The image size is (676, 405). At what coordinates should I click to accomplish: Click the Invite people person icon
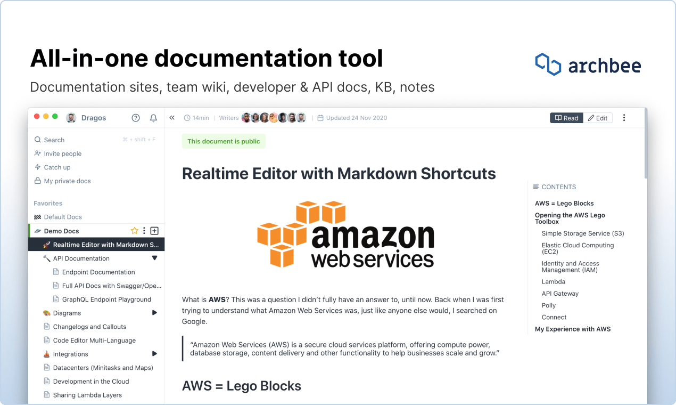pos(38,153)
